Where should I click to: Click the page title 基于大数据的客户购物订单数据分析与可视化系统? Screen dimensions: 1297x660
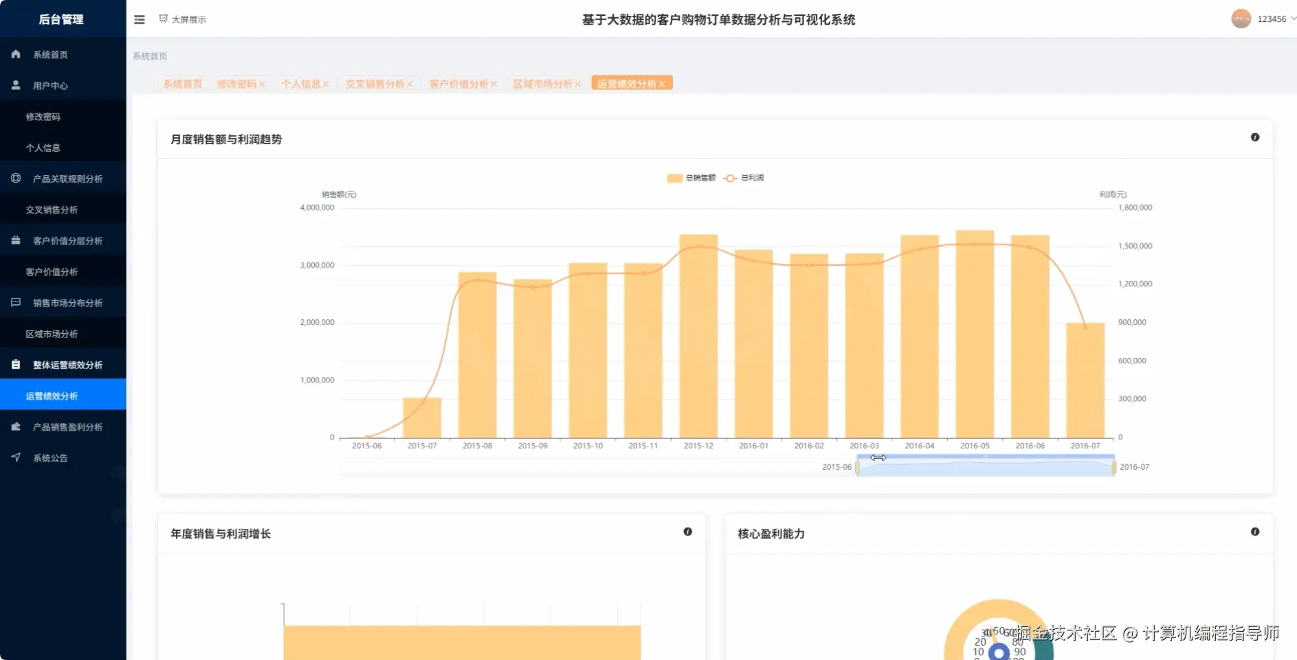click(x=718, y=20)
